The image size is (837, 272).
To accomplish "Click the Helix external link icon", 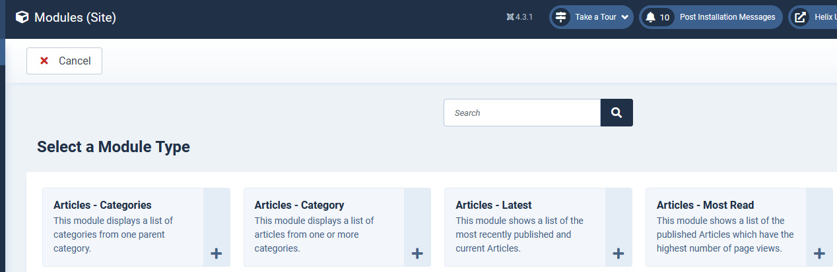I will pos(800,17).
